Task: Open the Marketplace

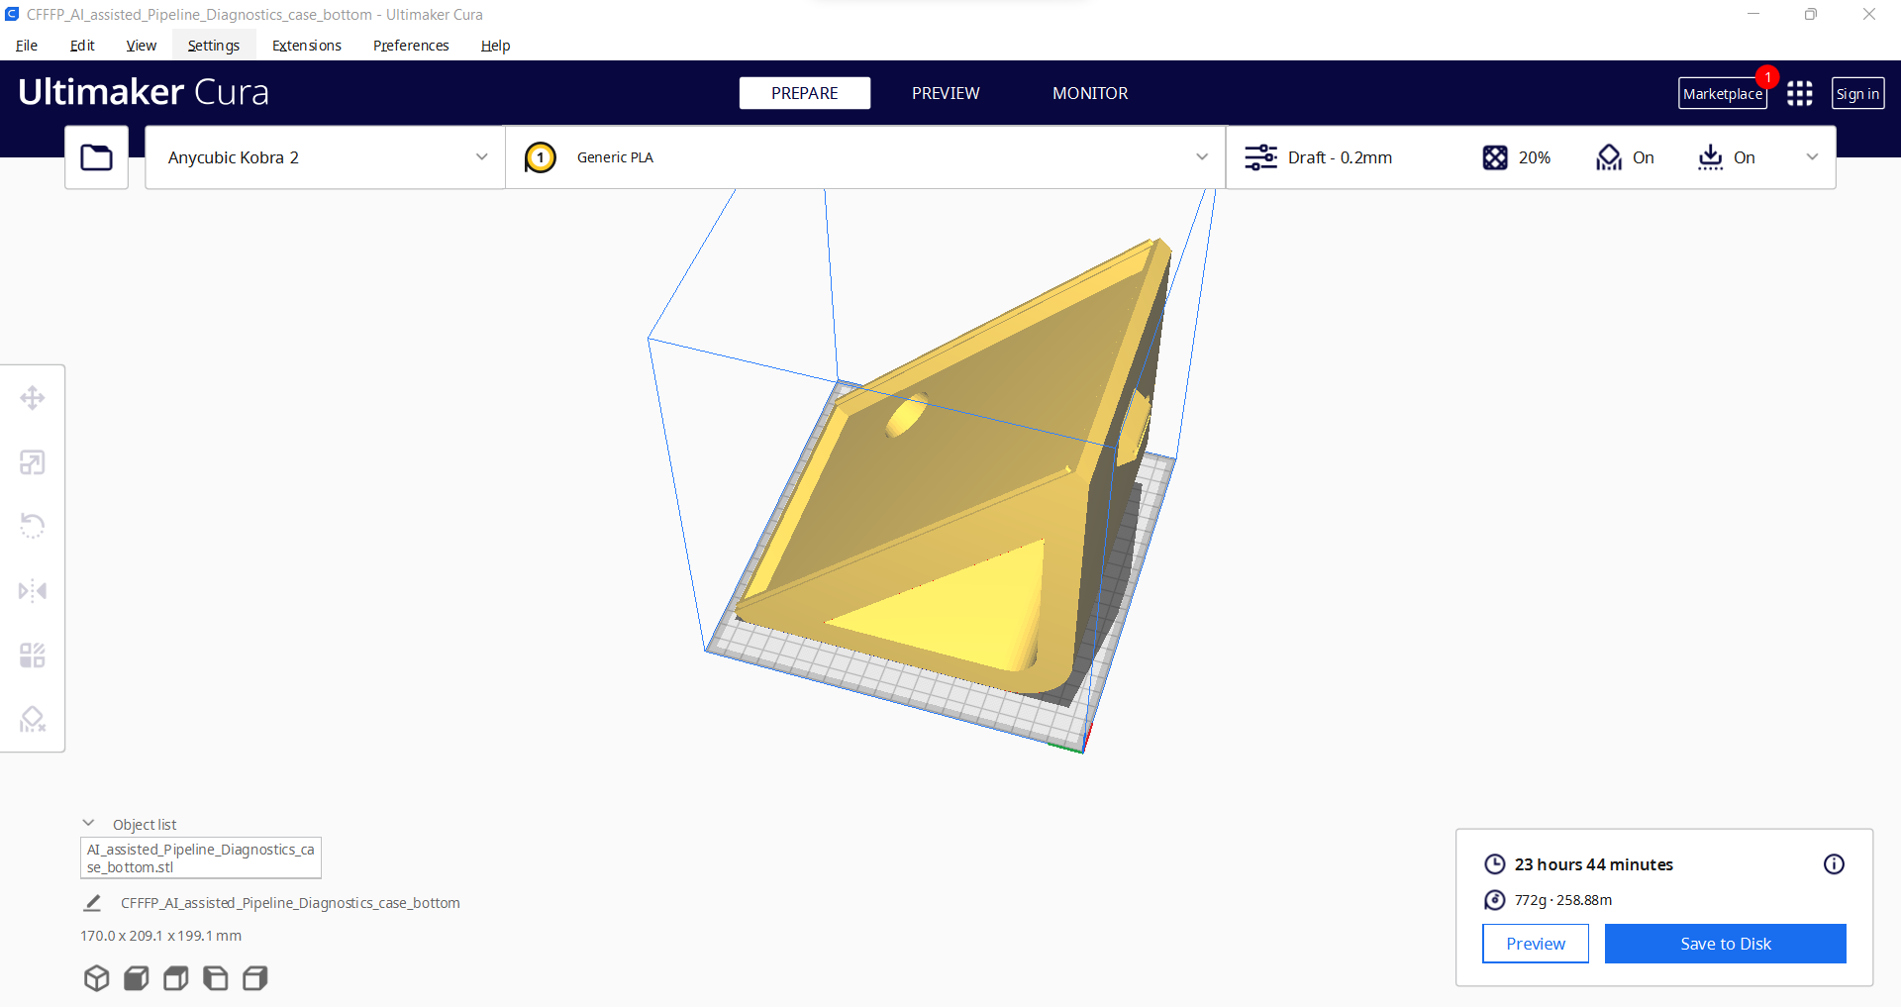Action: tap(1723, 94)
